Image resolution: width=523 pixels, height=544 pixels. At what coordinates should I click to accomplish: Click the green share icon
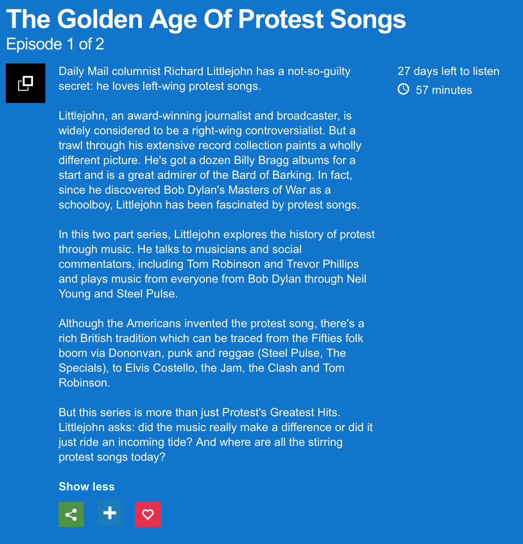click(71, 514)
